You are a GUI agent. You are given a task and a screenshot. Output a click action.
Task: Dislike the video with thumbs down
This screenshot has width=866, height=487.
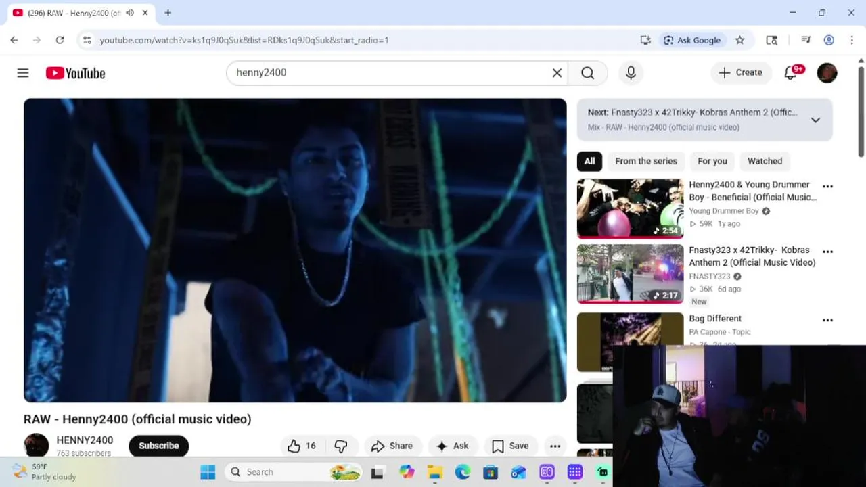(341, 446)
